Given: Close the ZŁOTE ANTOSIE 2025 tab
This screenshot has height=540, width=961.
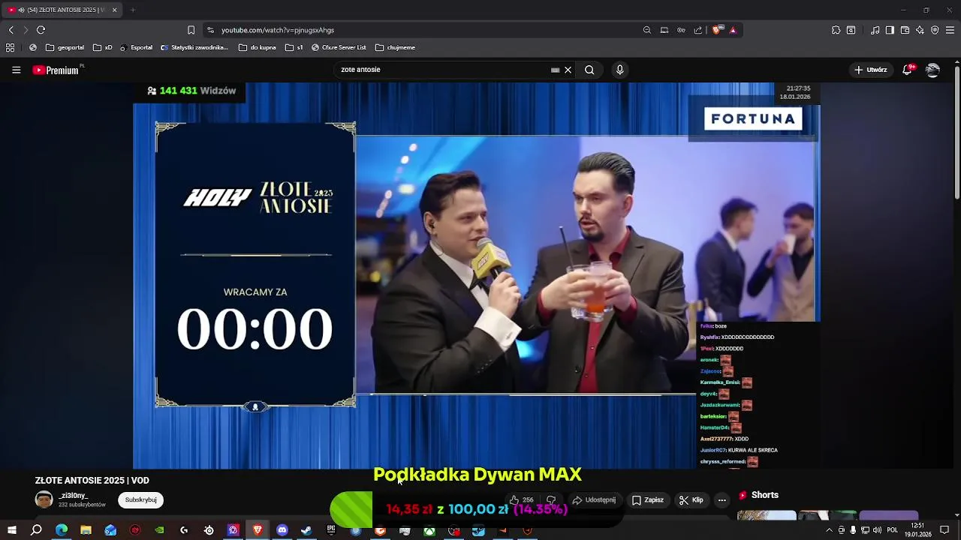Looking at the screenshot, I should pyautogui.click(x=114, y=10).
